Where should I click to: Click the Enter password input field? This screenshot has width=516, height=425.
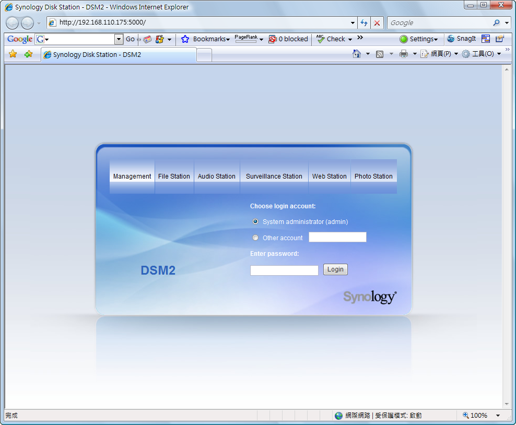pyautogui.click(x=284, y=270)
